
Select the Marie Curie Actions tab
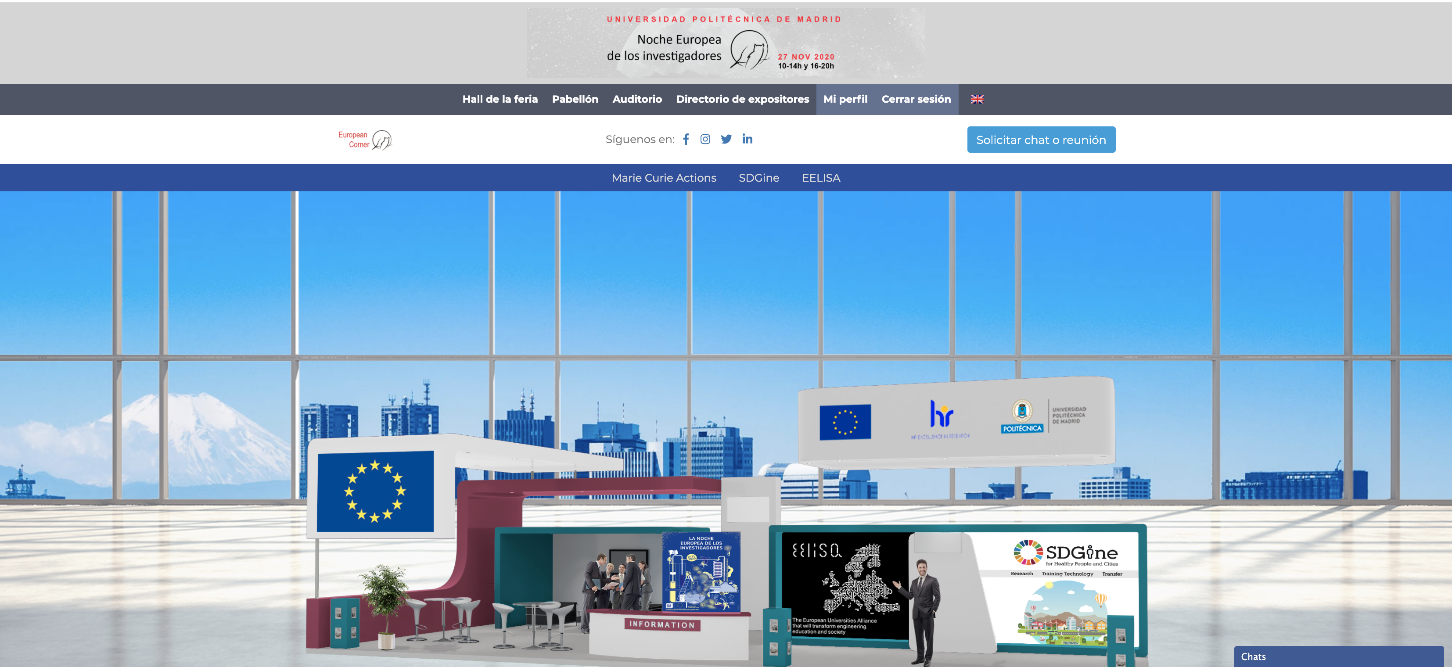pyautogui.click(x=663, y=178)
